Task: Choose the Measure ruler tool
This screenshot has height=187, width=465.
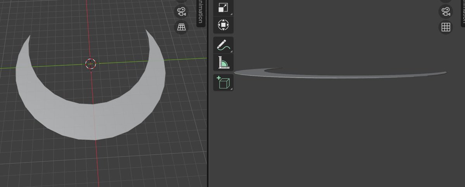Action: tap(223, 63)
